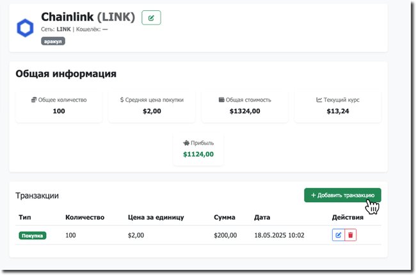Image resolution: width=416 pixels, height=275 pixels.
Task: Click the Общая информация heading
Action: 66,74
